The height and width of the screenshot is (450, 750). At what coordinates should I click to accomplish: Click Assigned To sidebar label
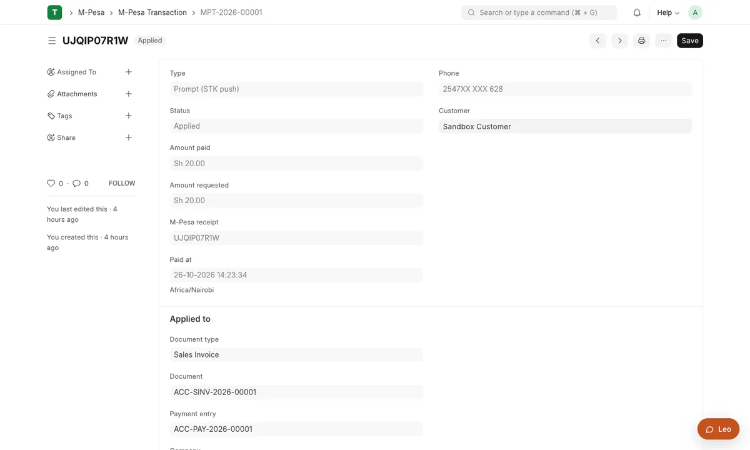(76, 72)
